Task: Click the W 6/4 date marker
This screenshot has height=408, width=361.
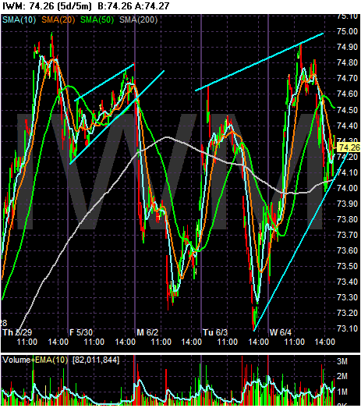Action: 281,332
